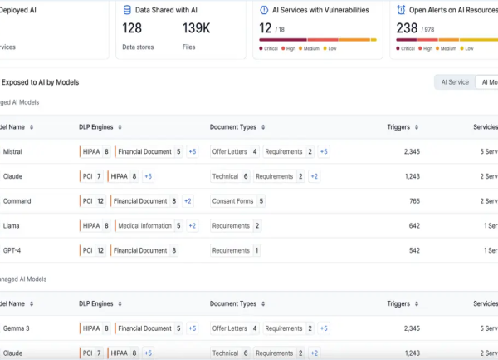Sort the first table by DLP Engines
The image size is (498, 360).
coord(120,127)
